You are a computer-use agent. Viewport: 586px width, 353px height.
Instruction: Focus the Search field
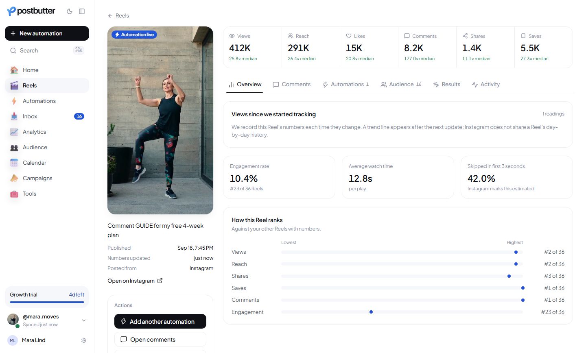(47, 50)
